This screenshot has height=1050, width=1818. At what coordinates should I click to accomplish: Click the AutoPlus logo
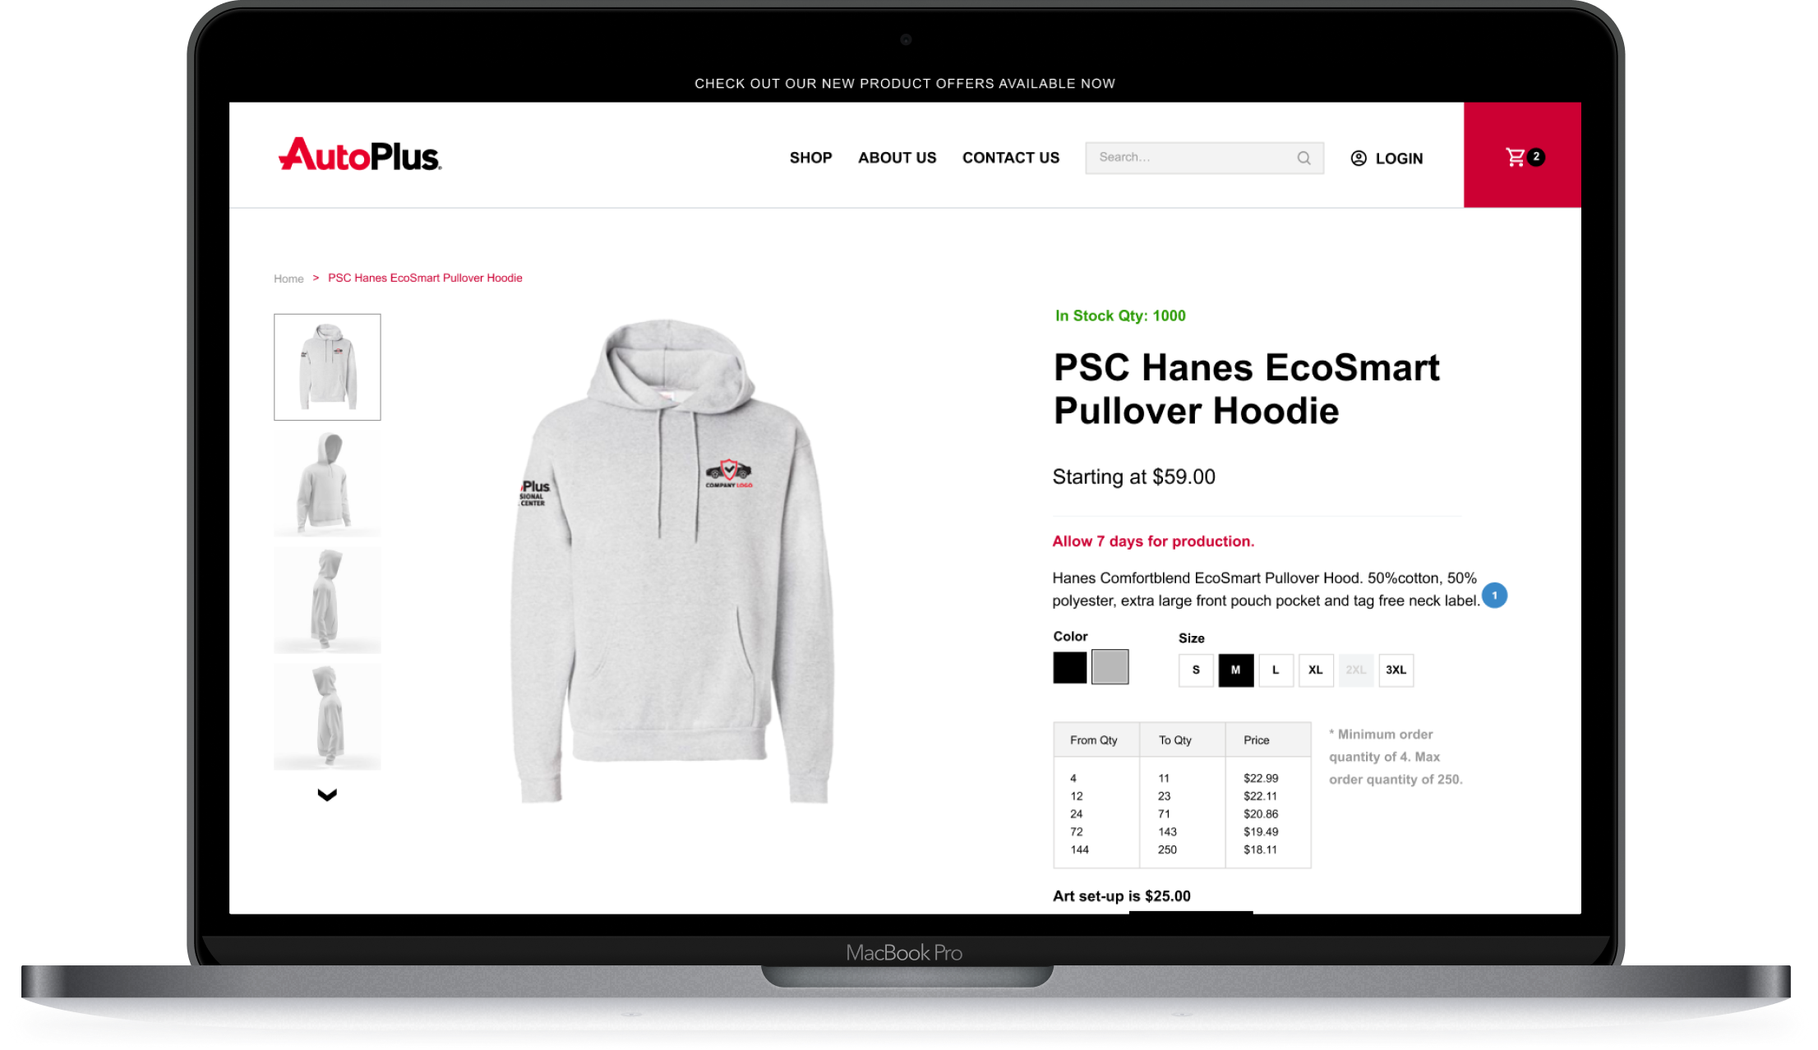point(360,154)
